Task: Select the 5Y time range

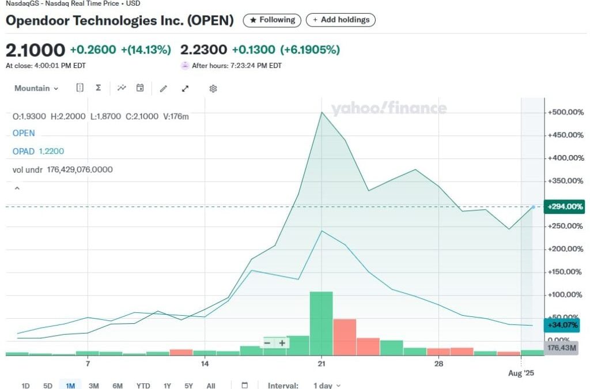Action: (189, 386)
